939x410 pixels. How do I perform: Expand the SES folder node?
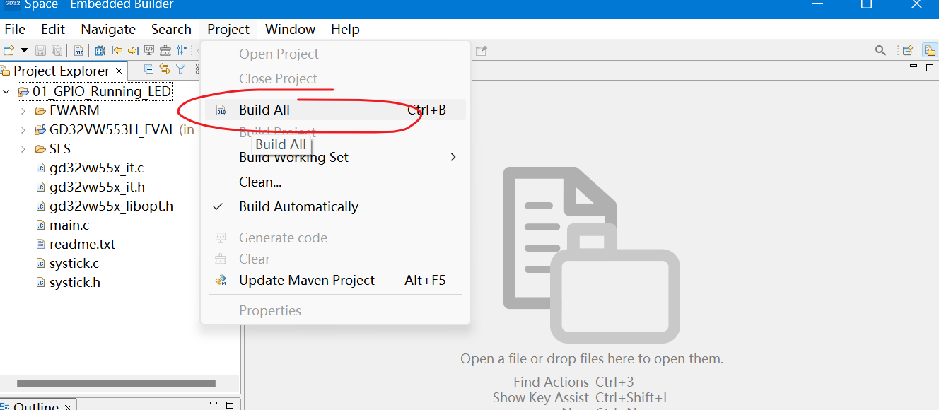[23, 149]
